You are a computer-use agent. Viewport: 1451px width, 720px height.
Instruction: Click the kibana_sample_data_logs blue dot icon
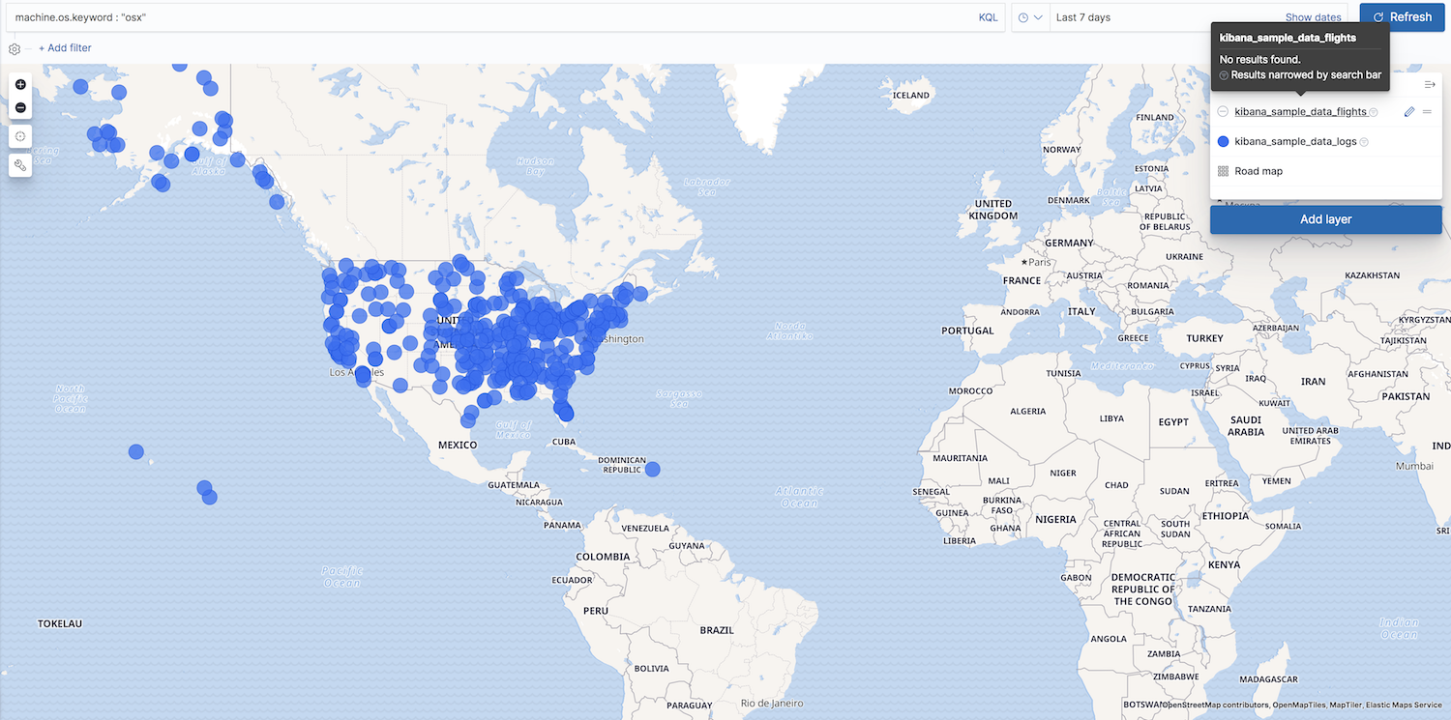[x=1223, y=141]
